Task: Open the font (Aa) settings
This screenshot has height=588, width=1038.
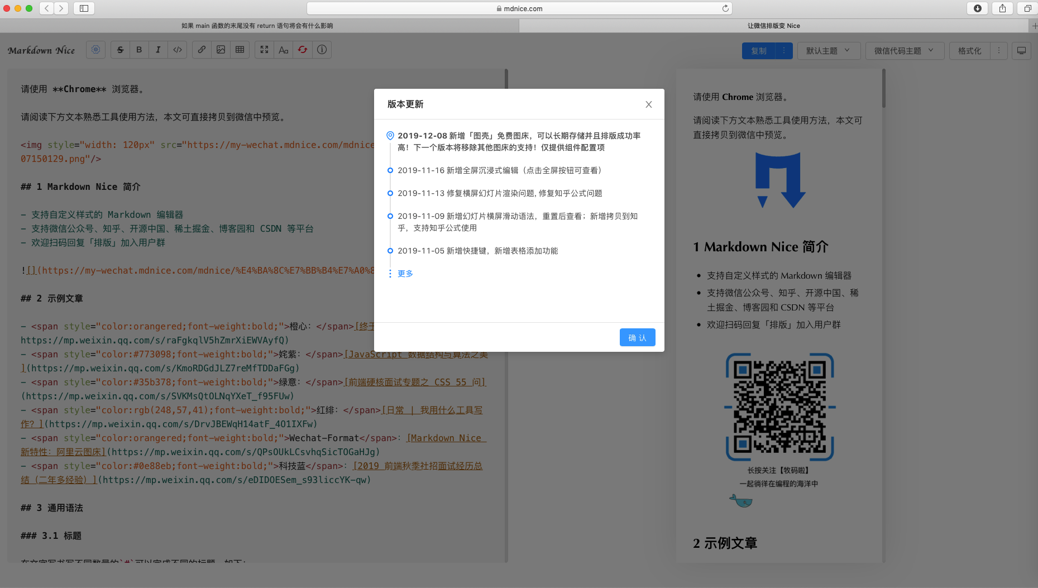Action: 284,50
